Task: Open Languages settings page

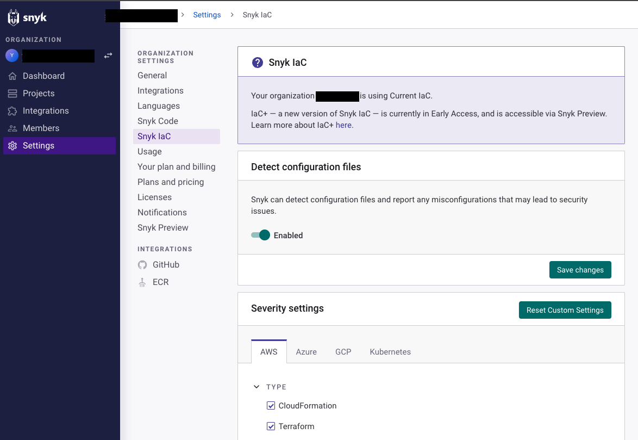Action: coord(159,106)
